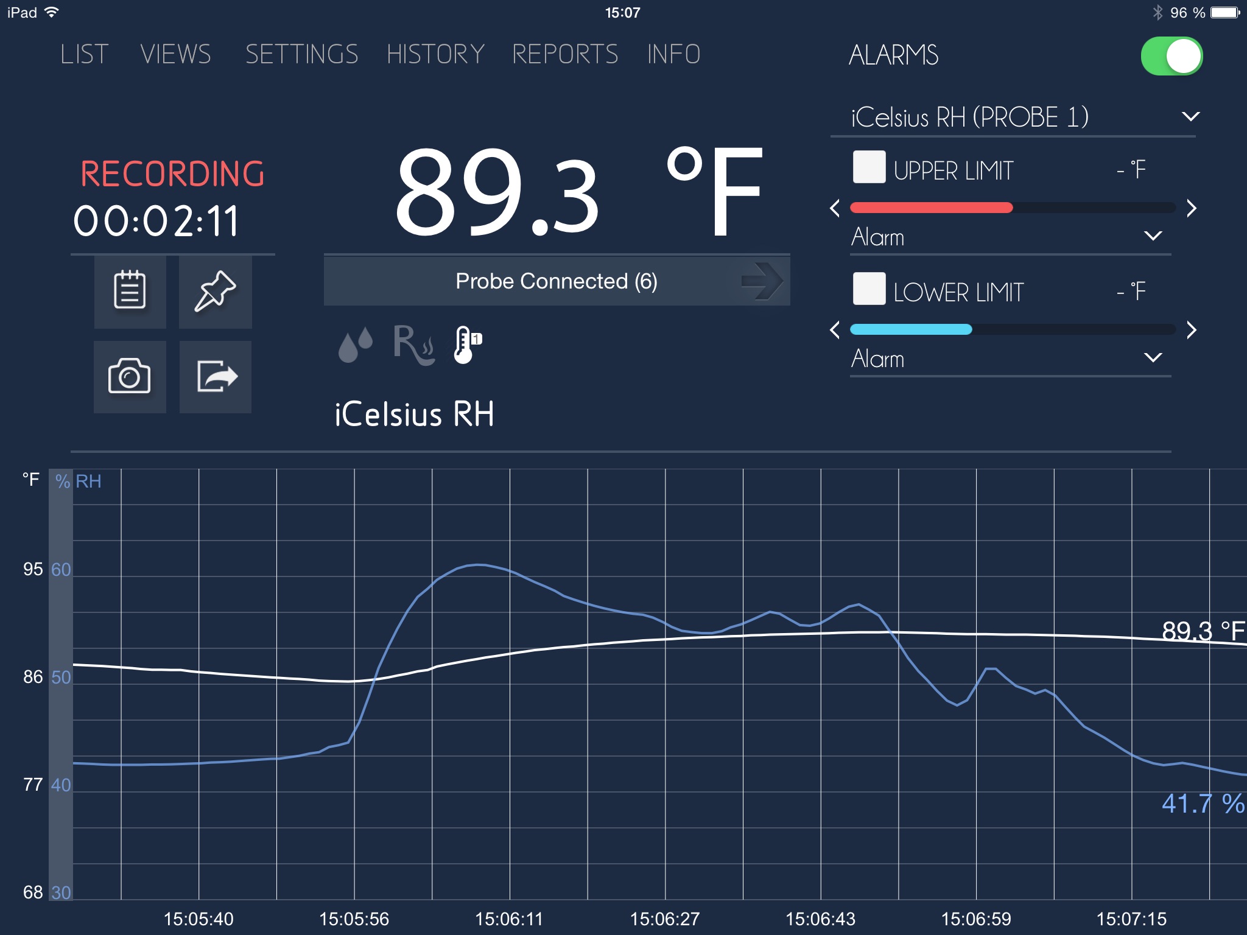
Task: Open Alarm dropdown under lower limit
Action: coord(1153,358)
